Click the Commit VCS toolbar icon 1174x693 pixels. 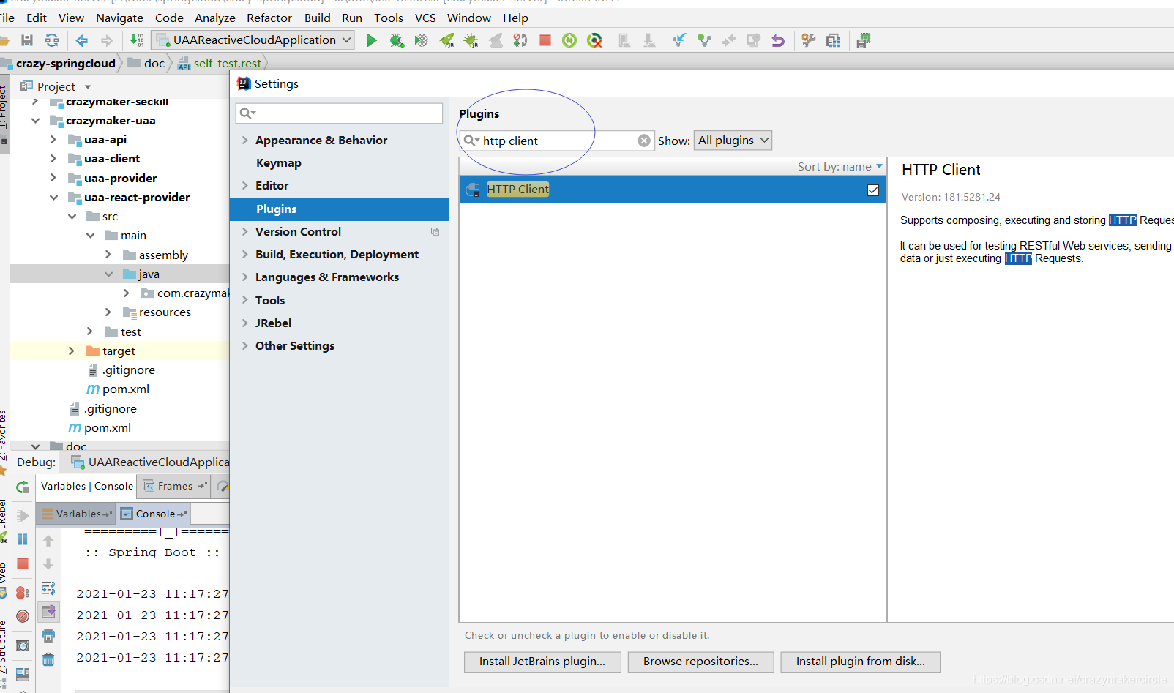704,40
